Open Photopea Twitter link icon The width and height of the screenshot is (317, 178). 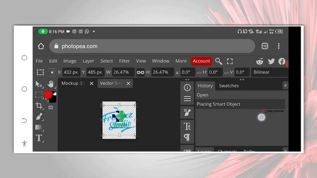pos(271,61)
